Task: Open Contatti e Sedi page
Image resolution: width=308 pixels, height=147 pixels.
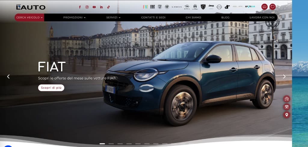Action: (153, 17)
